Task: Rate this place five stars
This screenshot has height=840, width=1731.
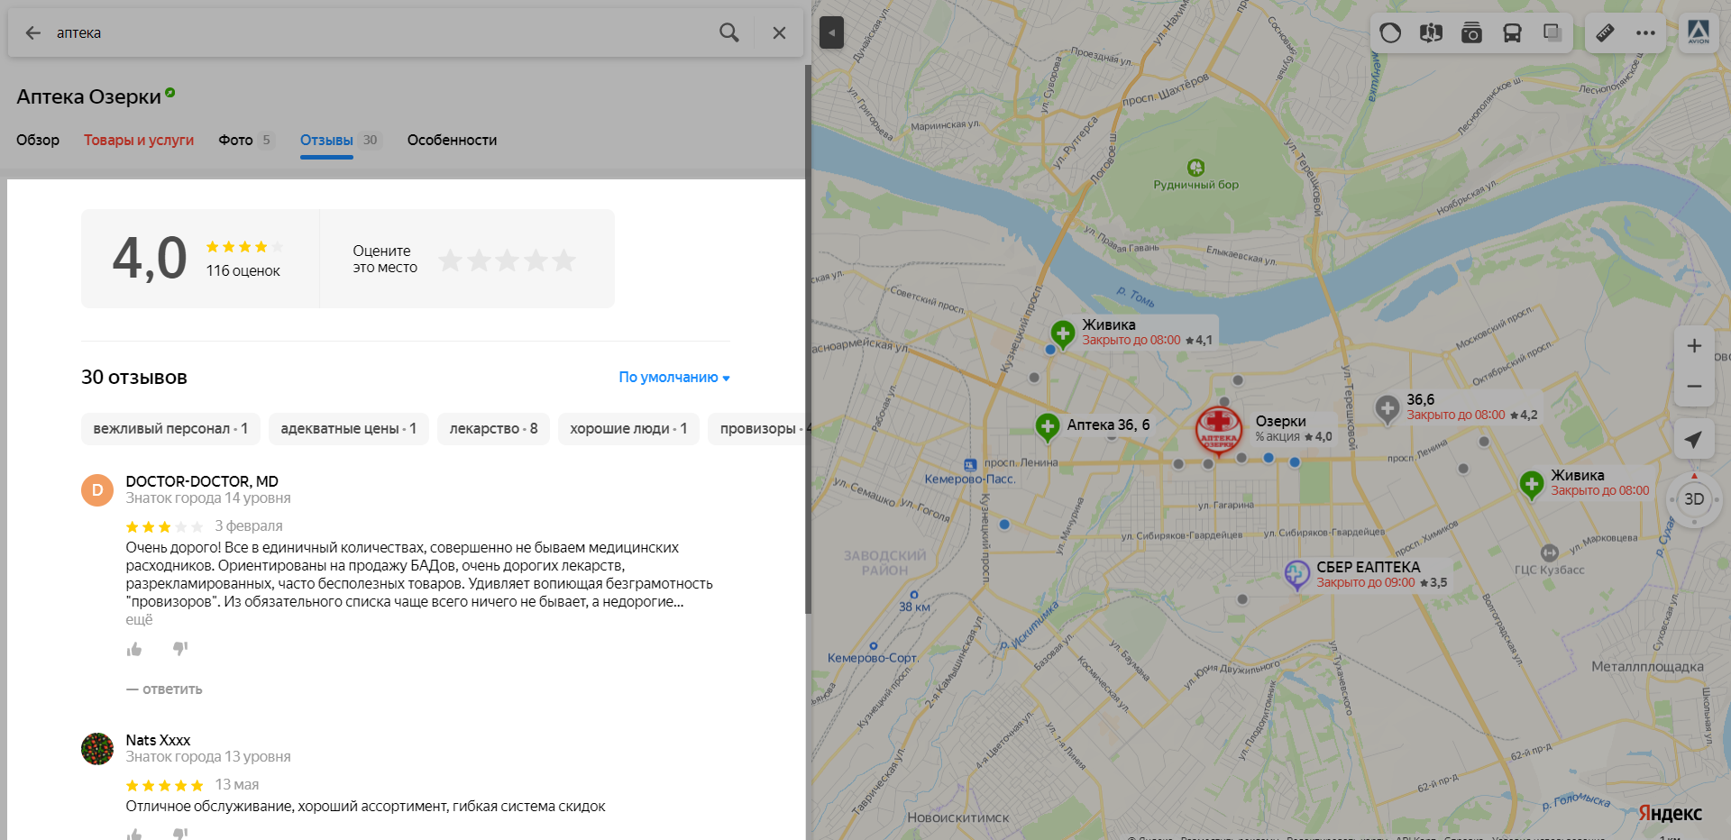Action: click(x=564, y=260)
